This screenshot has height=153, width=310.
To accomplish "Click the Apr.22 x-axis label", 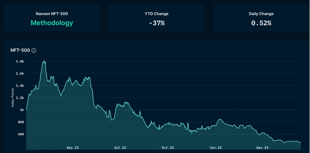I will click(73, 148).
